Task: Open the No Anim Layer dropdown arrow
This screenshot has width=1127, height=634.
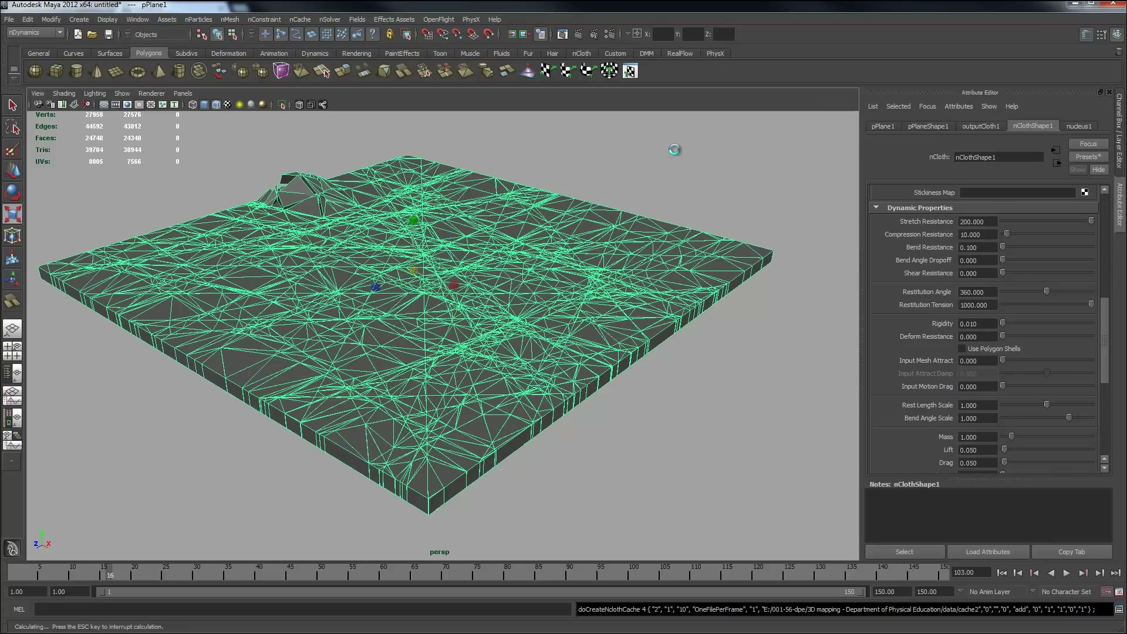Action: [960, 592]
